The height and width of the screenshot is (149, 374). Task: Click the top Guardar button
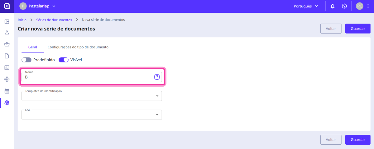358,29
